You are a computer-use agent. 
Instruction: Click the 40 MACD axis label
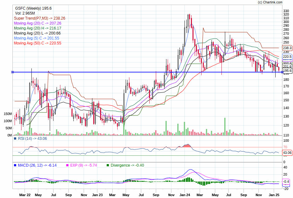coord(285,167)
